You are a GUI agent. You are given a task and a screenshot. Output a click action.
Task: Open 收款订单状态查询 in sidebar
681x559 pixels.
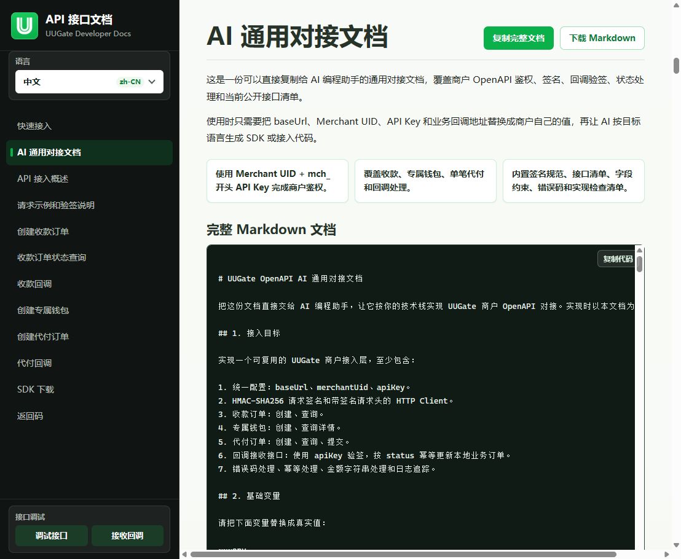pyautogui.click(x=51, y=257)
